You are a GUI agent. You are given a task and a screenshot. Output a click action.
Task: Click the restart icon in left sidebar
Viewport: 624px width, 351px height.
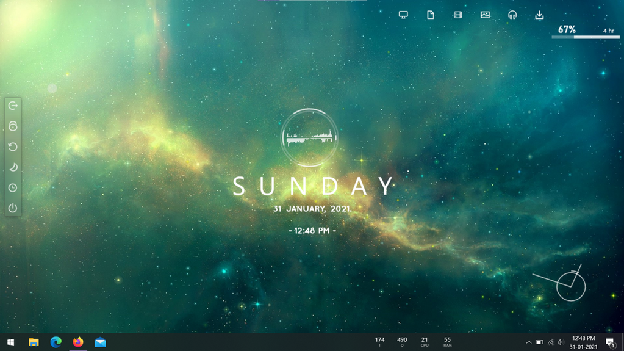click(13, 147)
